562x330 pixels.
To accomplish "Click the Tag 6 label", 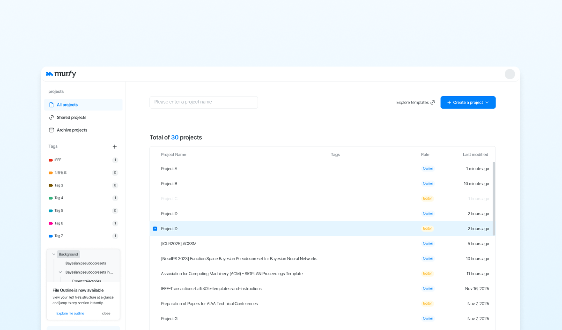I will pos(59,224).
